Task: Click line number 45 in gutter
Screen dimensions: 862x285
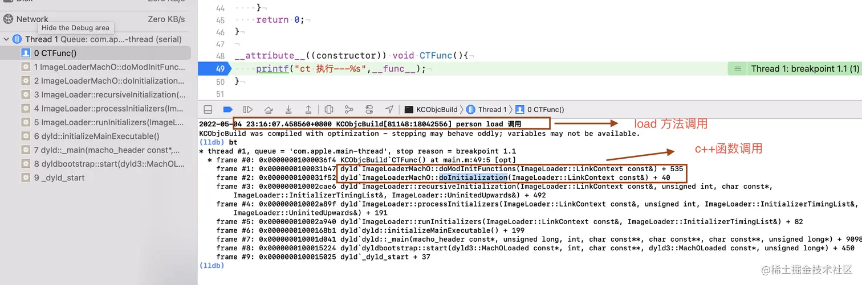Action: (x=220, y=19)
